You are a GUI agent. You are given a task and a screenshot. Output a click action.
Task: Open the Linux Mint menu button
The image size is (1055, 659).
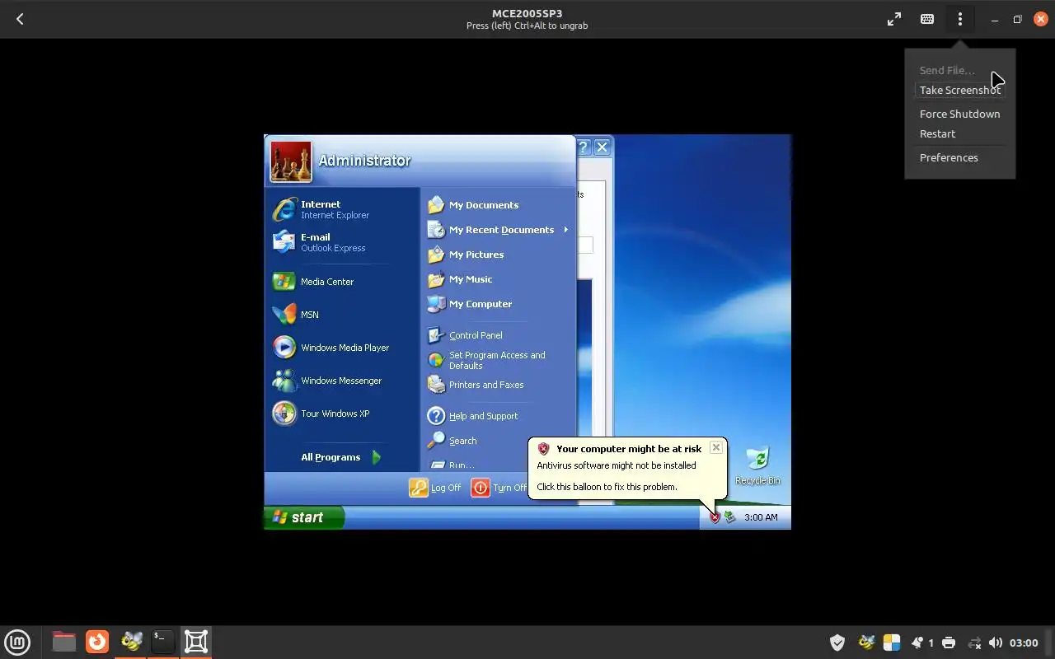pos(17,642)
